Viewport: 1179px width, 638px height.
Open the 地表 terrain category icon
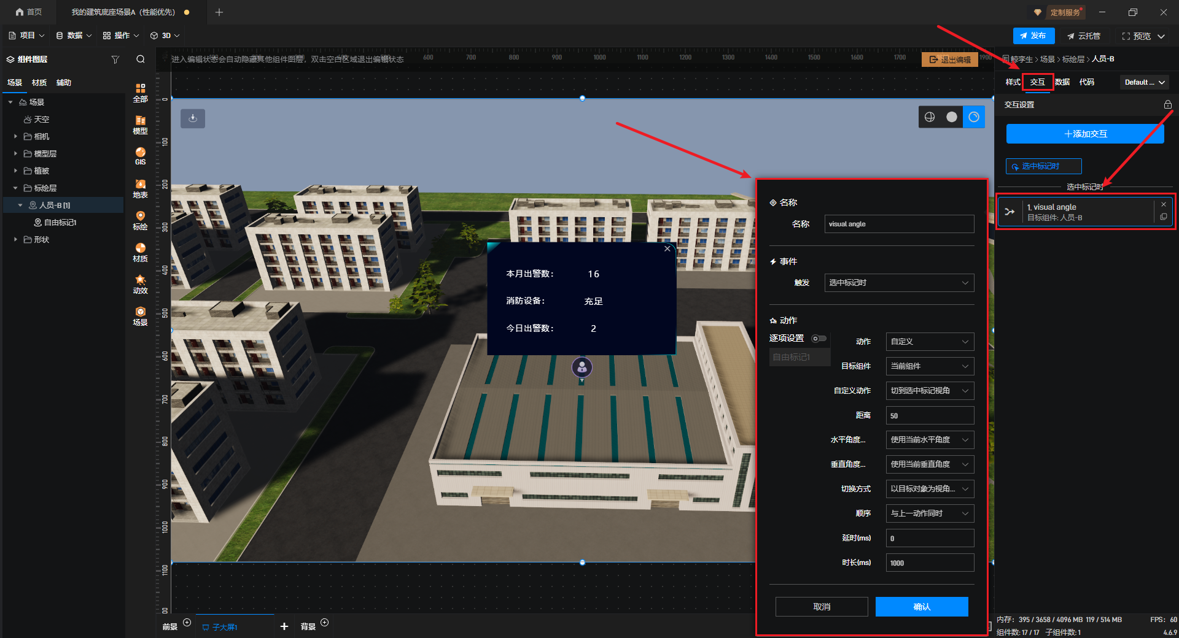140,188
